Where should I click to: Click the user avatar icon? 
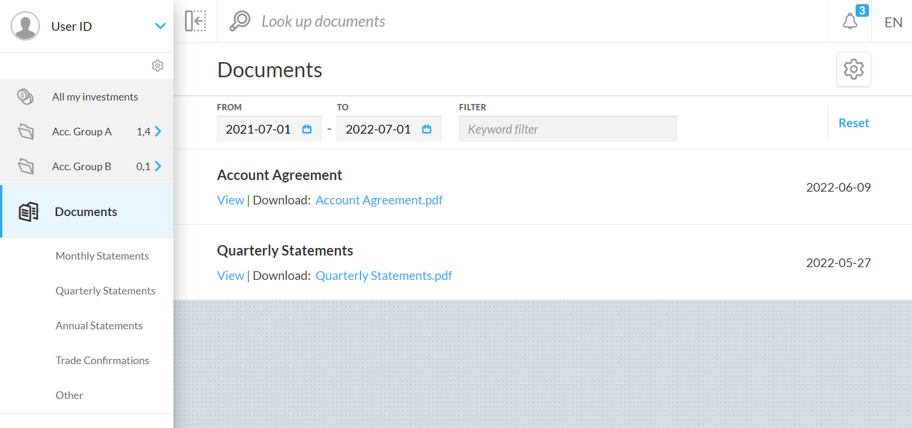click(26, 26)
